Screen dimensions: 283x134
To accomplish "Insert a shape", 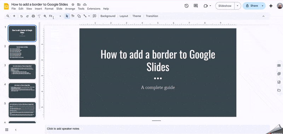I will pyautogui.click(x=79, y=16).
